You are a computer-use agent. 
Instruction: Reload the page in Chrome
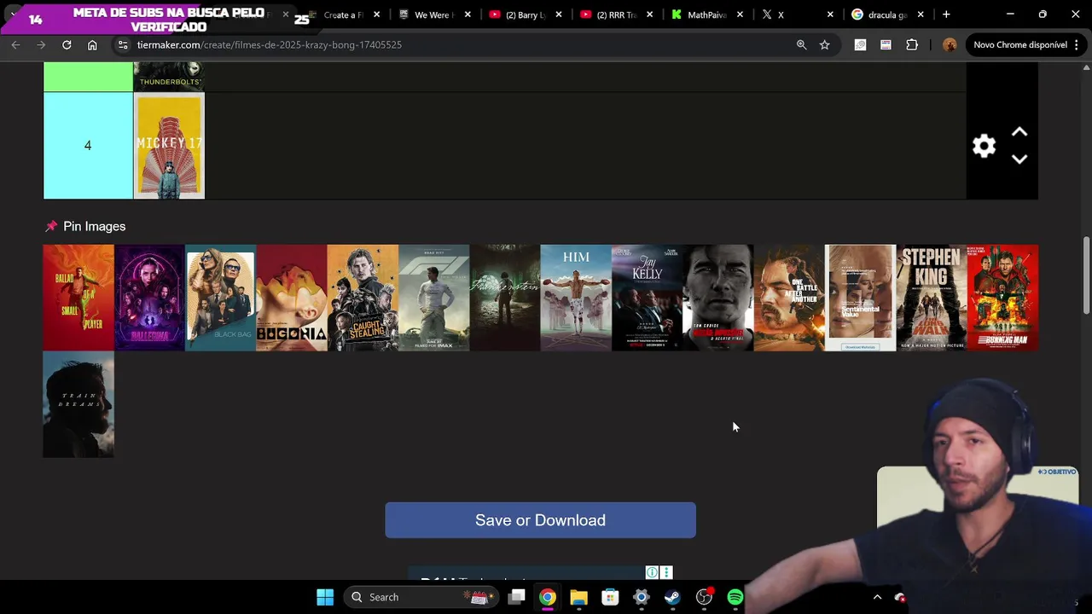[x=67, y=44]
